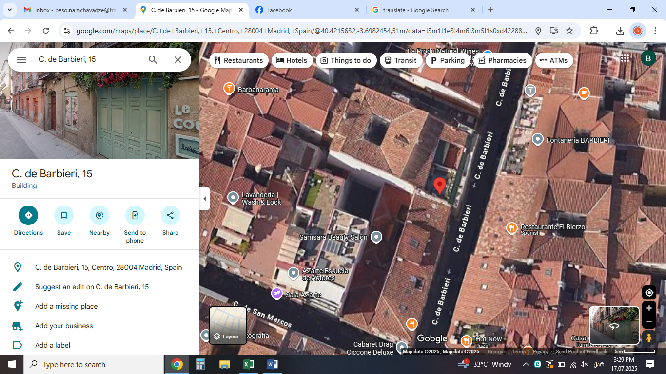Switch to the Inbox Gmail tab
The image size is (666, 374).
point(76,10)
